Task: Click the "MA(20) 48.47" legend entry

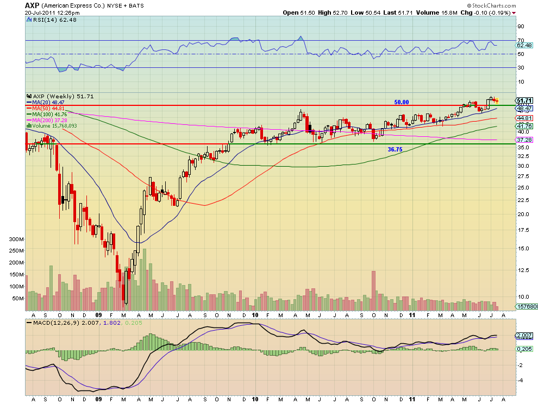Action: click(48, 102)
